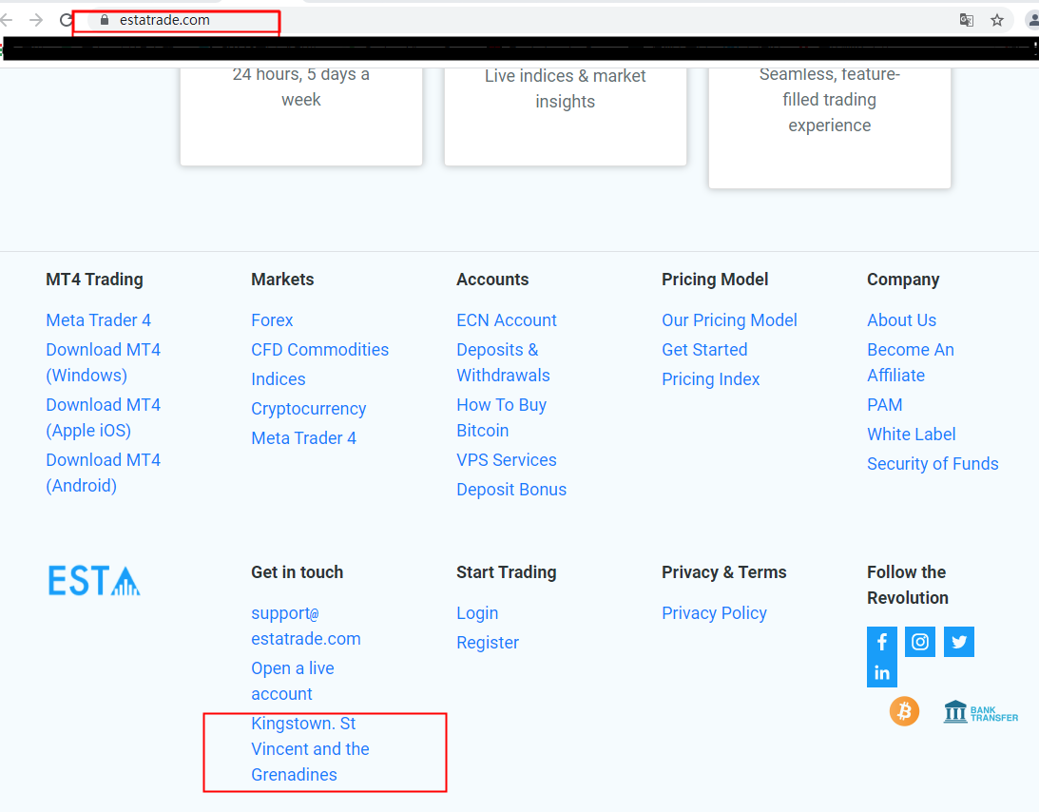The width and height of the screenshot is (1039, 812).
Task: Go to Deposits & Withdrawals
Action: click(503, 362)
